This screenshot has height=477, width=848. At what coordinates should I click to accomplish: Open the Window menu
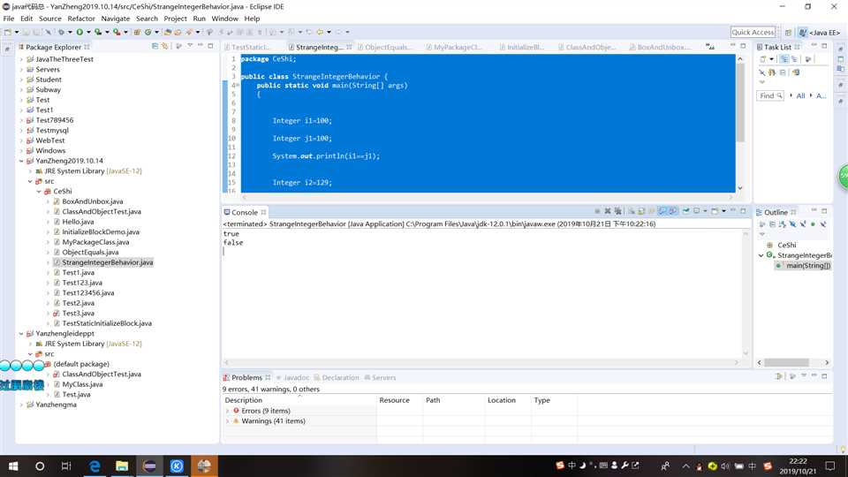(x=224, y=19)
